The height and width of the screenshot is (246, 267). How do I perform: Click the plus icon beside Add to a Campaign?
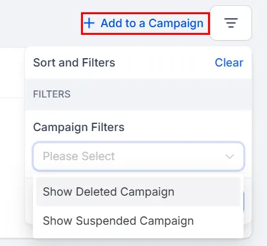point(89,23)
